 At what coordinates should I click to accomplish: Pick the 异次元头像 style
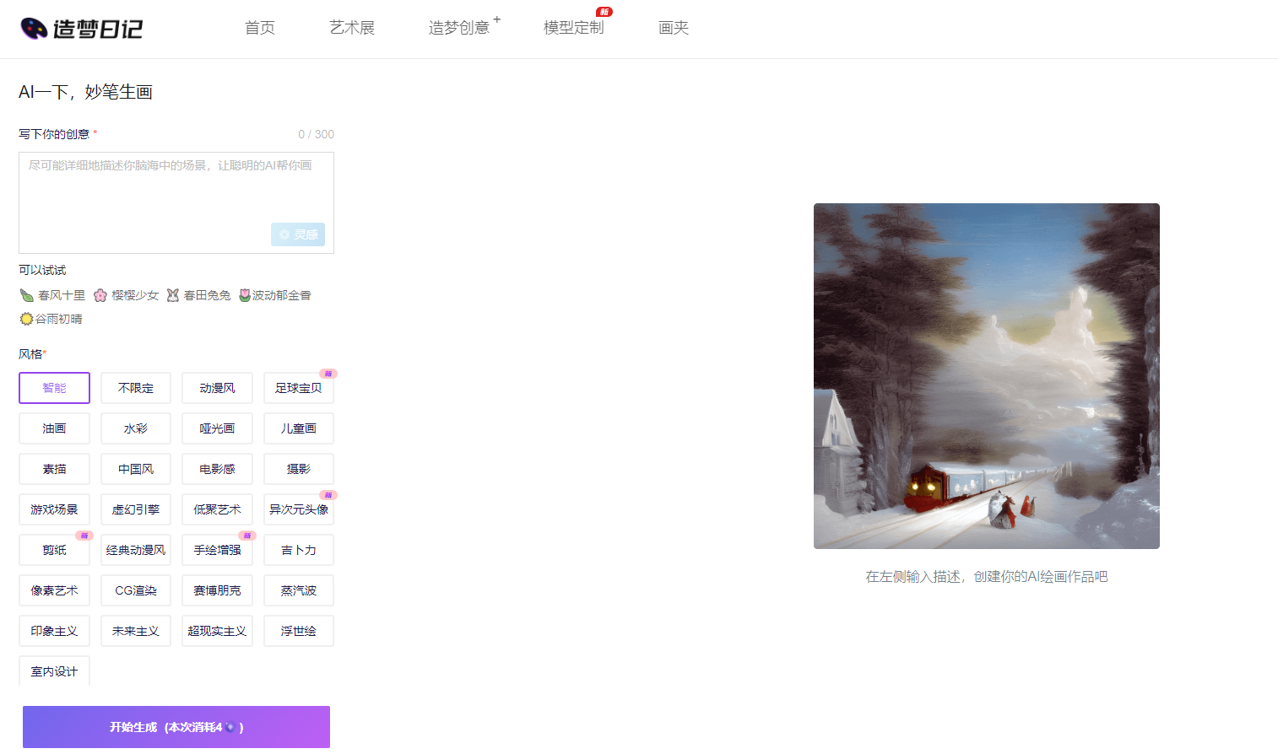point(299,509)
